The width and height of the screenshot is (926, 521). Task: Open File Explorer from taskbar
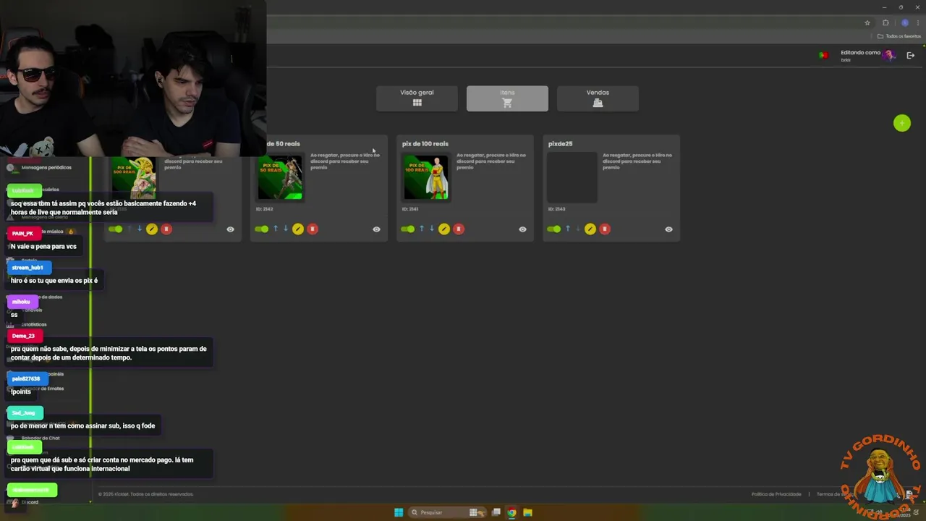[528, 512]
